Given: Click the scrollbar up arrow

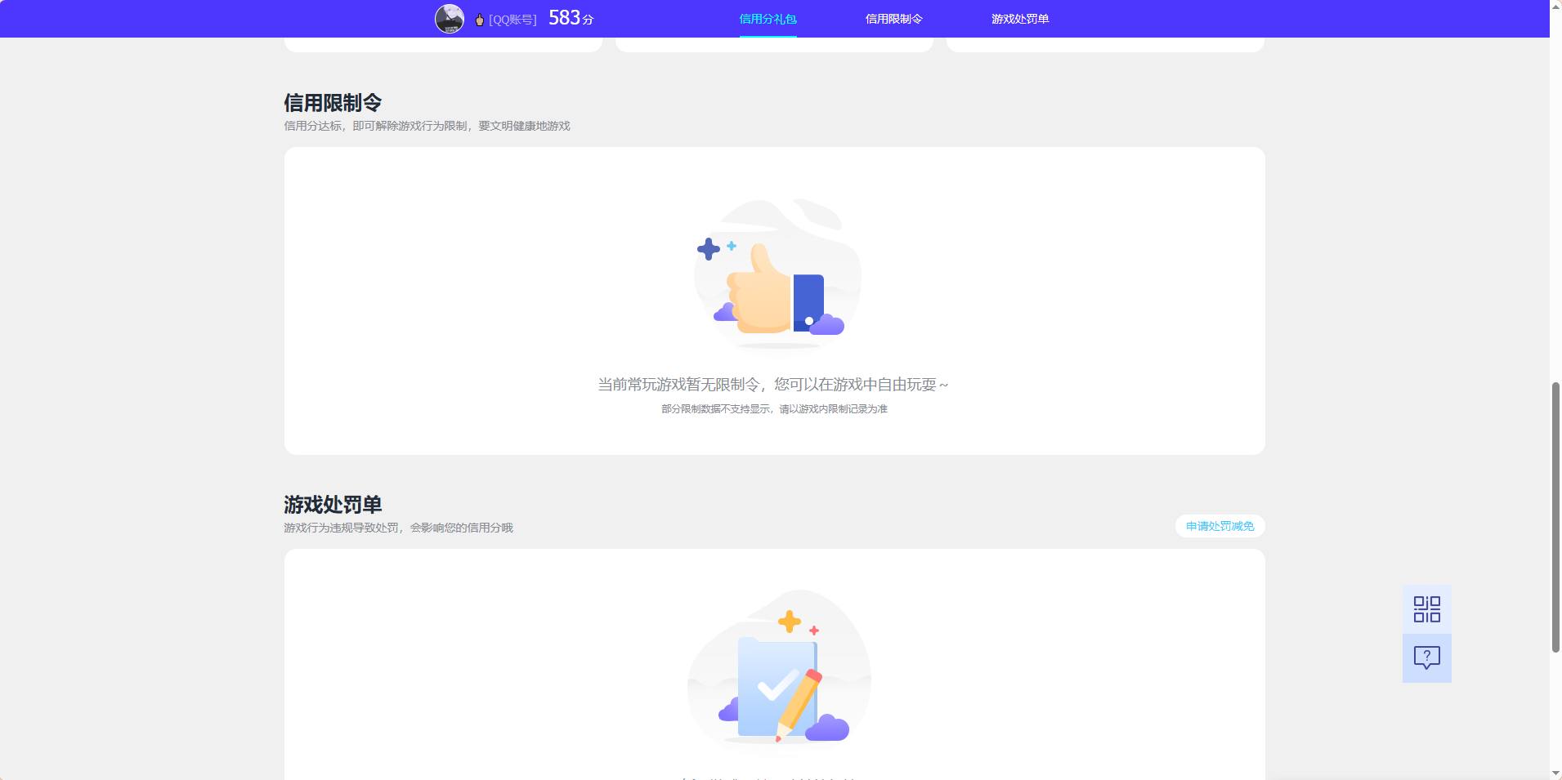Looking at the screenshot, I should click(x=1555, y=7).
